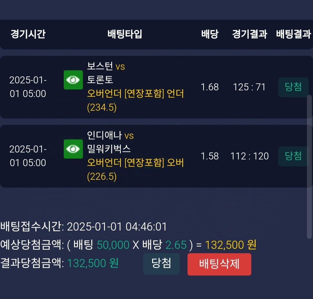Select the 배팅결과 column header
The width and height of the screenshot is (313, 299).
coord(293,34)
